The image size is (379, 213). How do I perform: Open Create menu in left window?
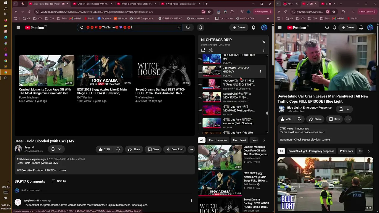[x=239, y=28]
